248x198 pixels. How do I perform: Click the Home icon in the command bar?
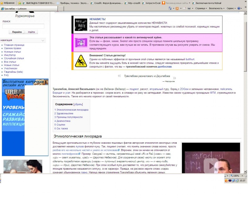(x=170, y=8)
